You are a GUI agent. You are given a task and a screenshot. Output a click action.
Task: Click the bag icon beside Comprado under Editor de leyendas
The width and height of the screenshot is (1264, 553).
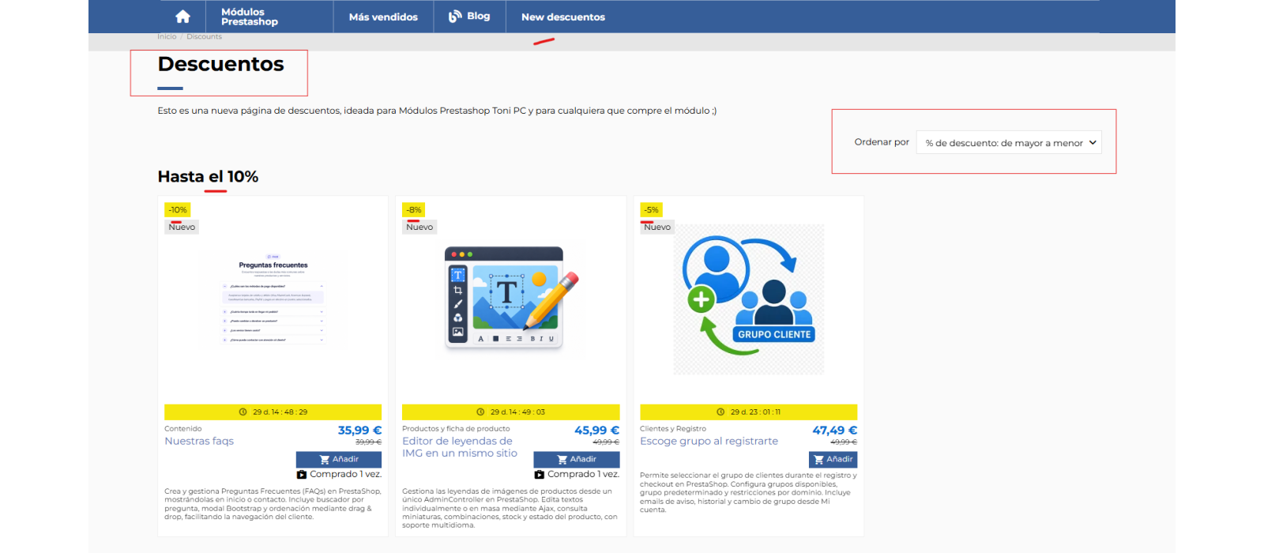pos(540,475)
